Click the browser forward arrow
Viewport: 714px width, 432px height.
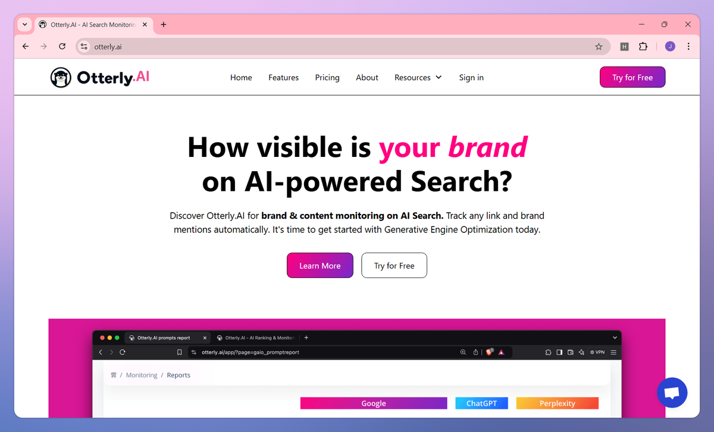point(43,46)
